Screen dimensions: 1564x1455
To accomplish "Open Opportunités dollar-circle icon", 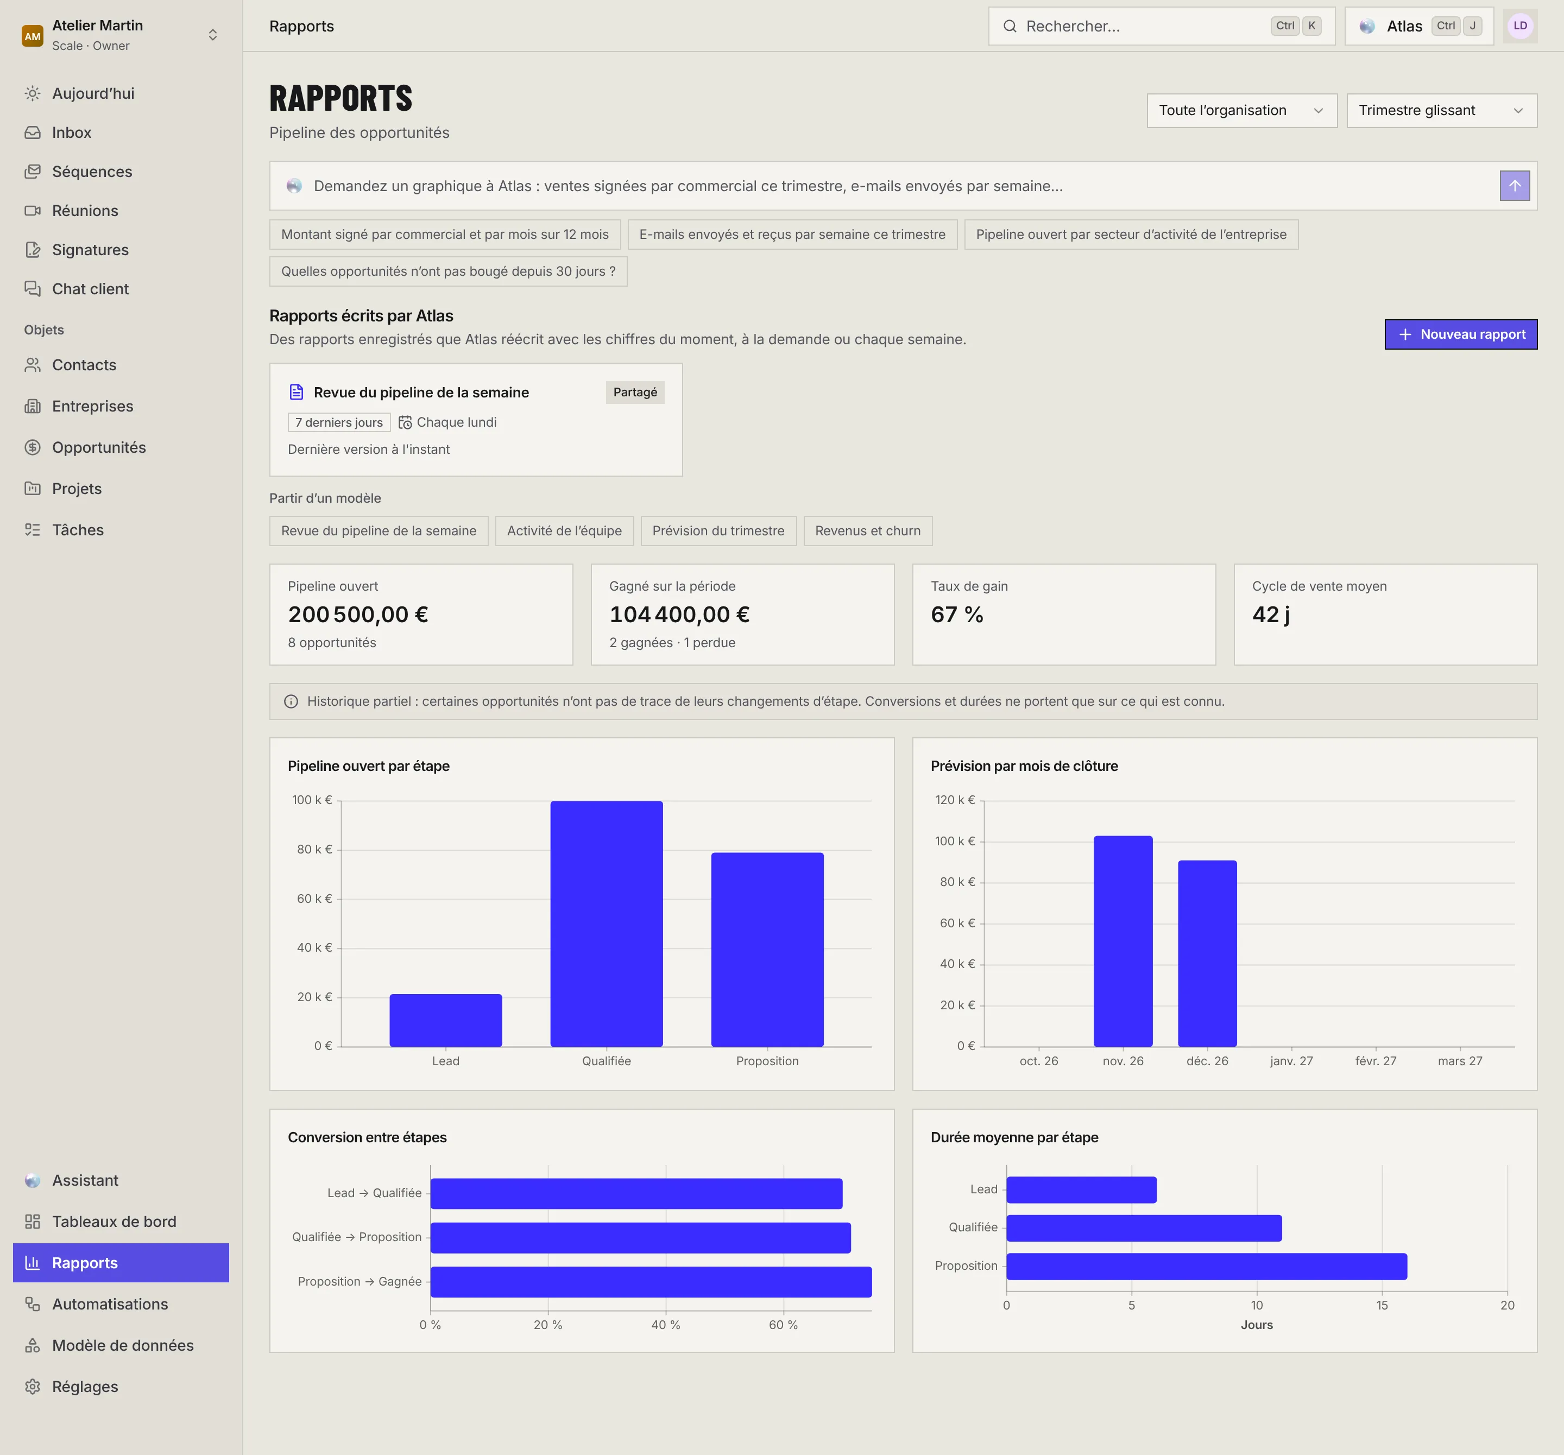I will coord(32,447).
